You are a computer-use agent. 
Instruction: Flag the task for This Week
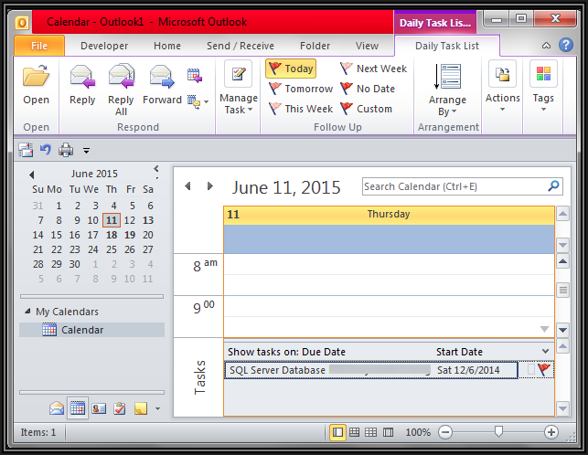tap(301, 109)
